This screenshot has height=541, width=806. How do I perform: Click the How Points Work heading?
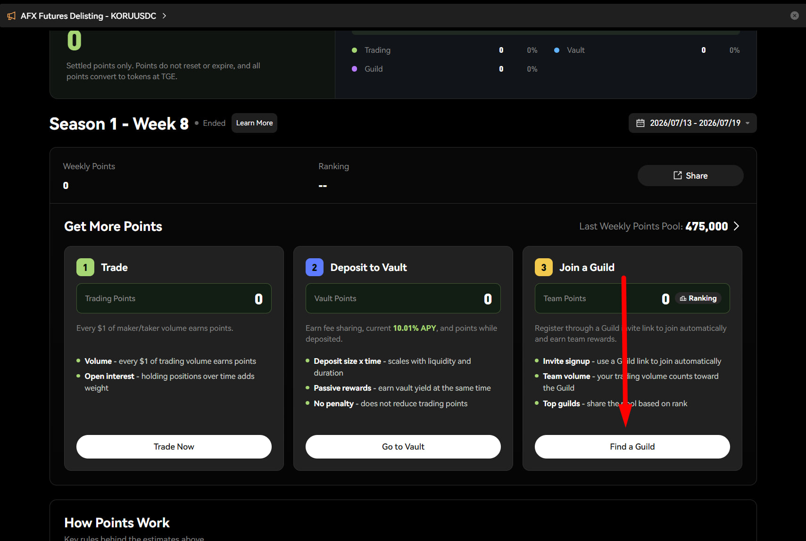[x=117, y=523]
